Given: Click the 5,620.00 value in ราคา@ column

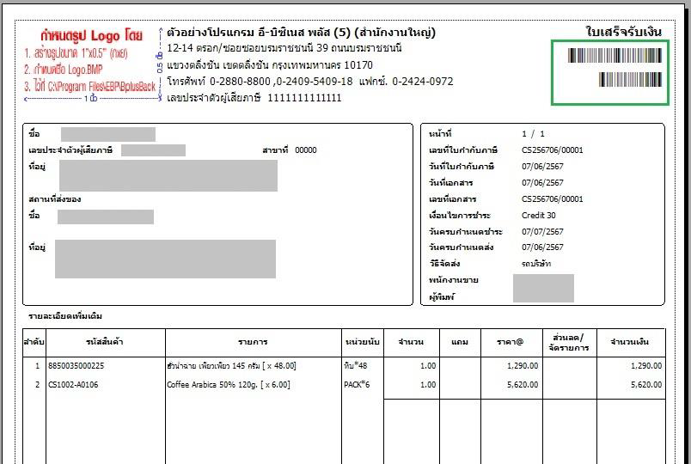Looking at the screenshot, I should pos(522,385).
